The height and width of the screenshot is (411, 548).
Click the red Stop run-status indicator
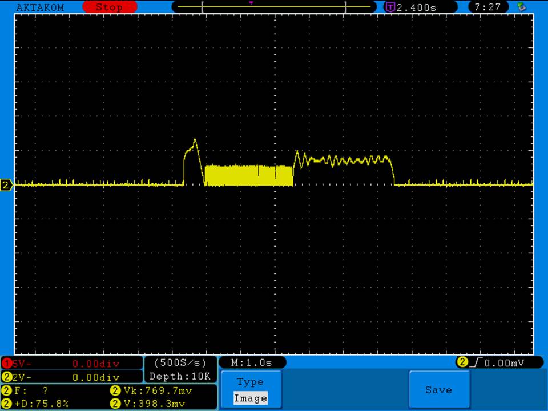(x=110, y=7)
